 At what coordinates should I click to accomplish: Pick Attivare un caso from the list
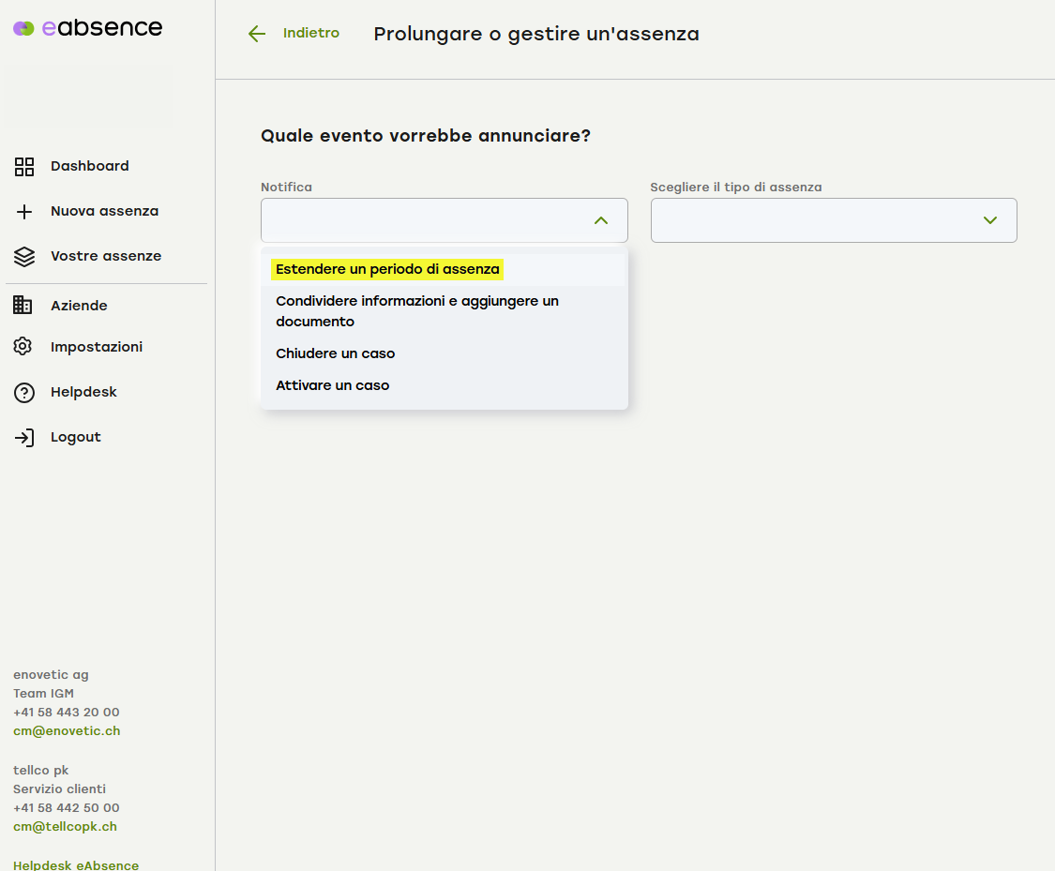[x=333, y=386]
